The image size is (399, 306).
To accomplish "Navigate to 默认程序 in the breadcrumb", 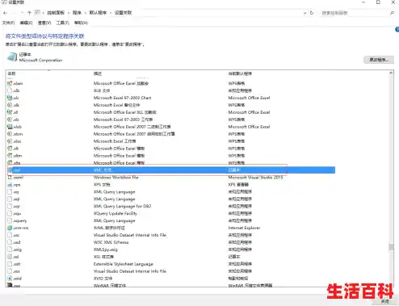I will coord(98,13).
